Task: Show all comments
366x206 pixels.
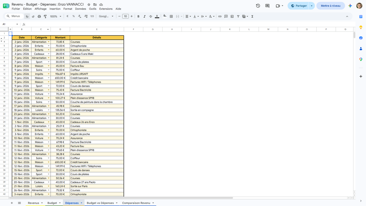Action: pos(267,6)
